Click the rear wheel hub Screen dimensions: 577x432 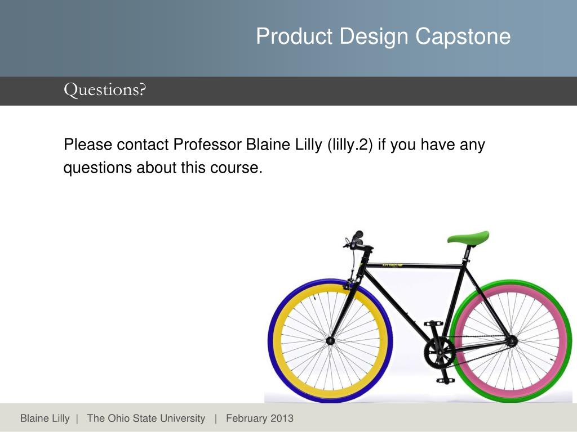[x=511, y=341]
